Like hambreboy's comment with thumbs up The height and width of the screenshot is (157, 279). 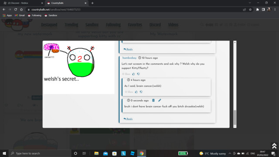(133, 74)
